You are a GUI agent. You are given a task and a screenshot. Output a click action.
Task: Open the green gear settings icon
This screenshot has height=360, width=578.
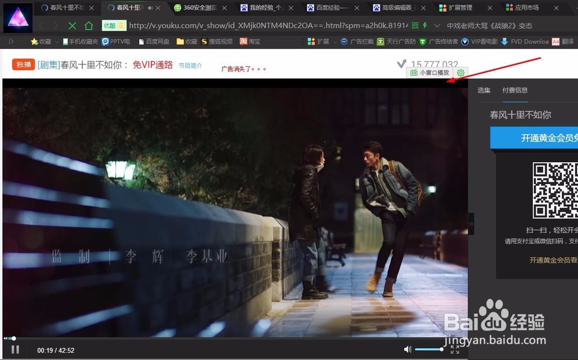click(461, 73)
